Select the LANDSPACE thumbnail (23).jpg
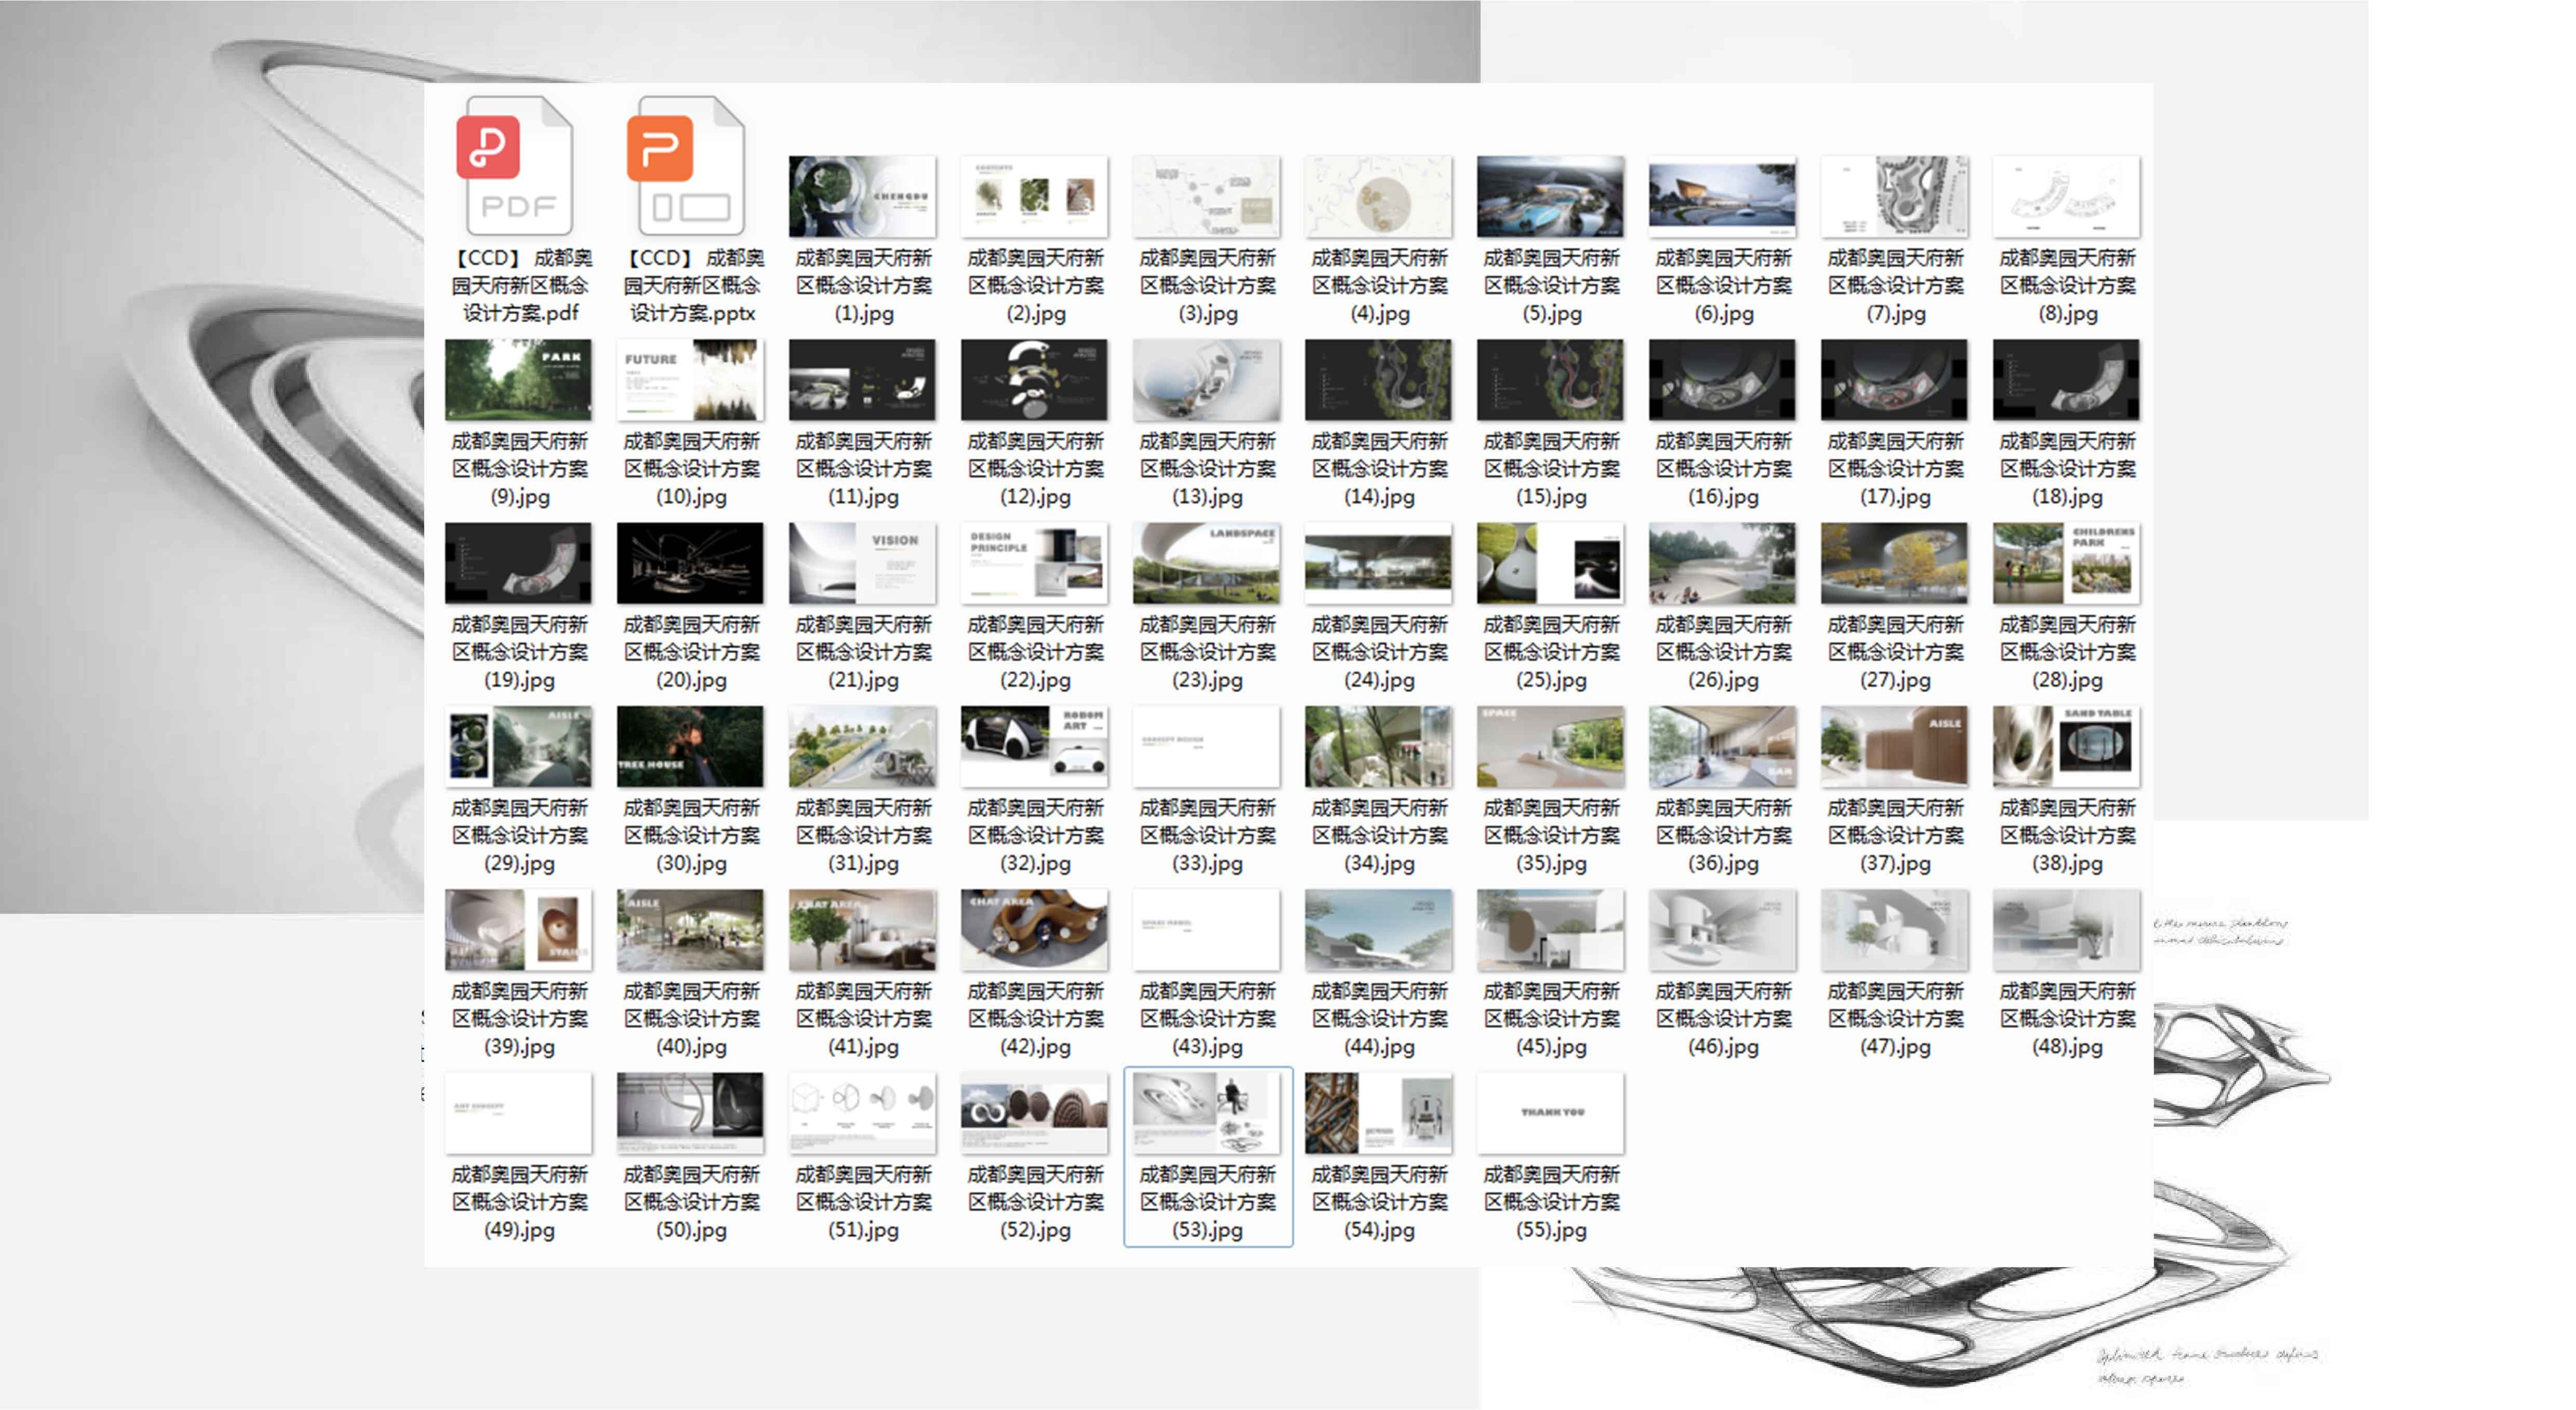The width and height of the screenshot is (2576, 1410). [x=1206, y=564]
